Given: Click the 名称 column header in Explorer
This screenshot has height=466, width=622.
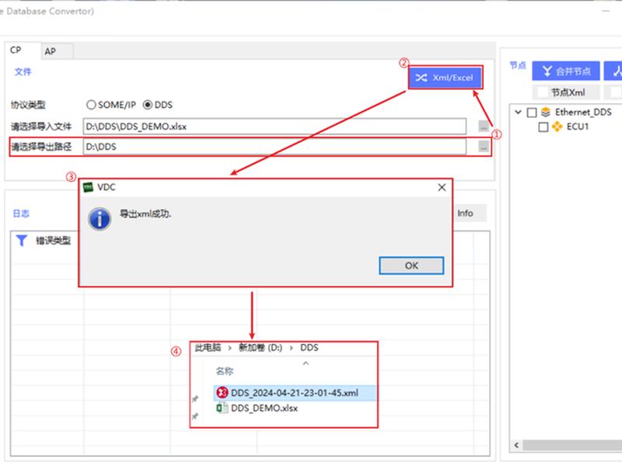Looking at the screenshot, I should pos(225,371).
